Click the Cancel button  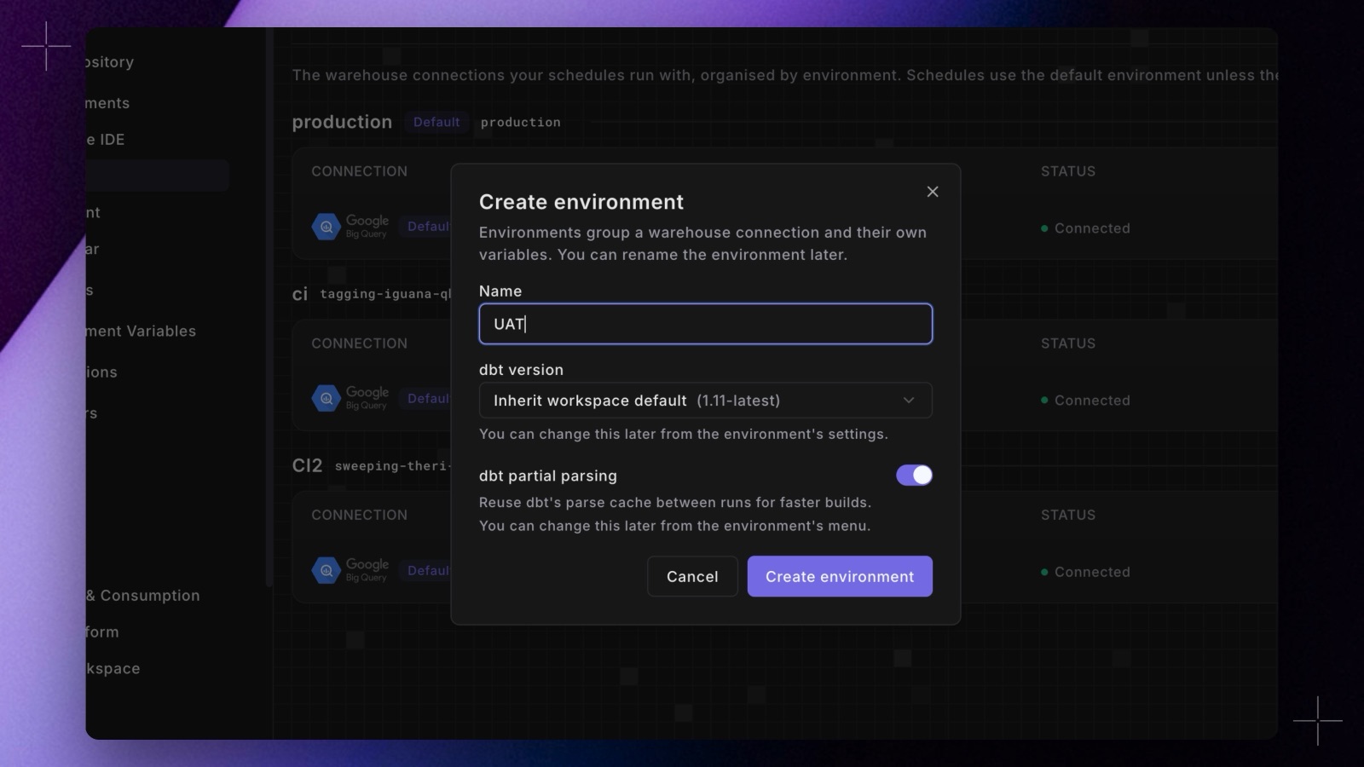point(692,577)
